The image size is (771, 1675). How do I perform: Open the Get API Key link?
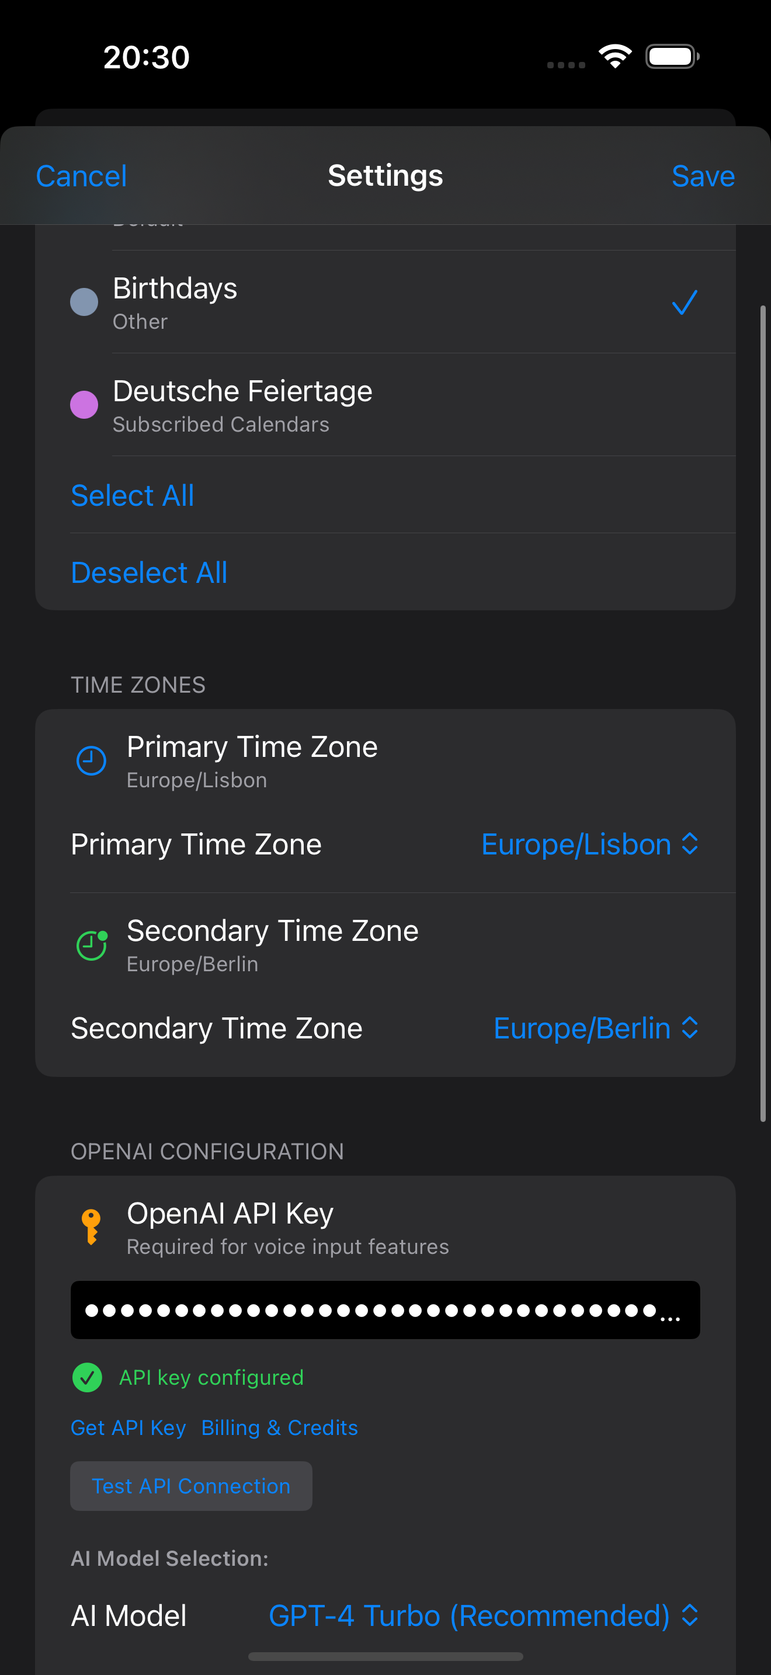tap(128, 1427)
